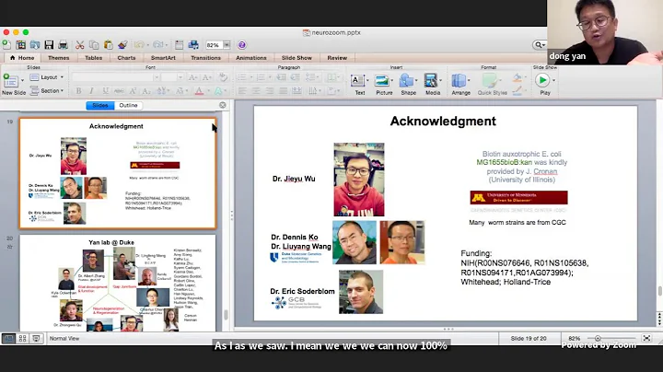The image size is (663, 372).
Task: Select the Slides pane button
Action: coord(100,105)
